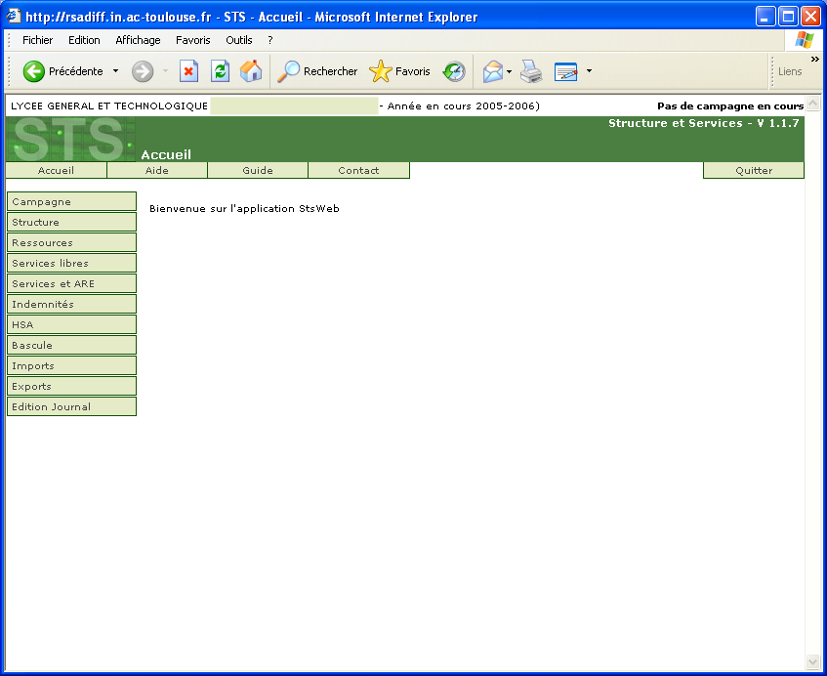
Task: Open the Indemnités sidebar section
Action: (x=71, y=305)
